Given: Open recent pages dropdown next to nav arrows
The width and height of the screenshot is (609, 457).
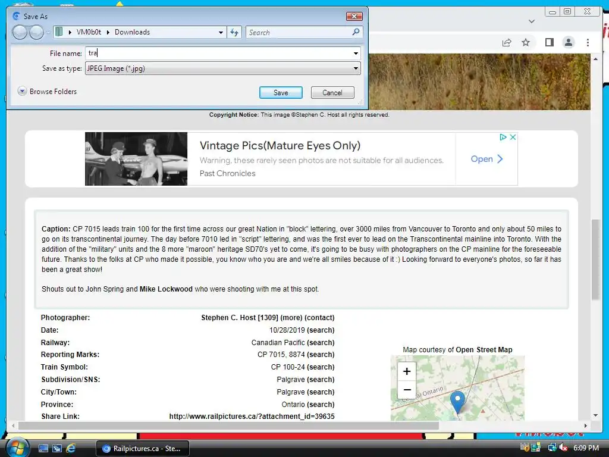Looking at the screenshot, I should point(48,32).
